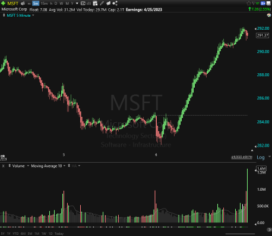Open the Volume indicator dropdown
This screenshot has height=236, width=272.
[28, 166]
